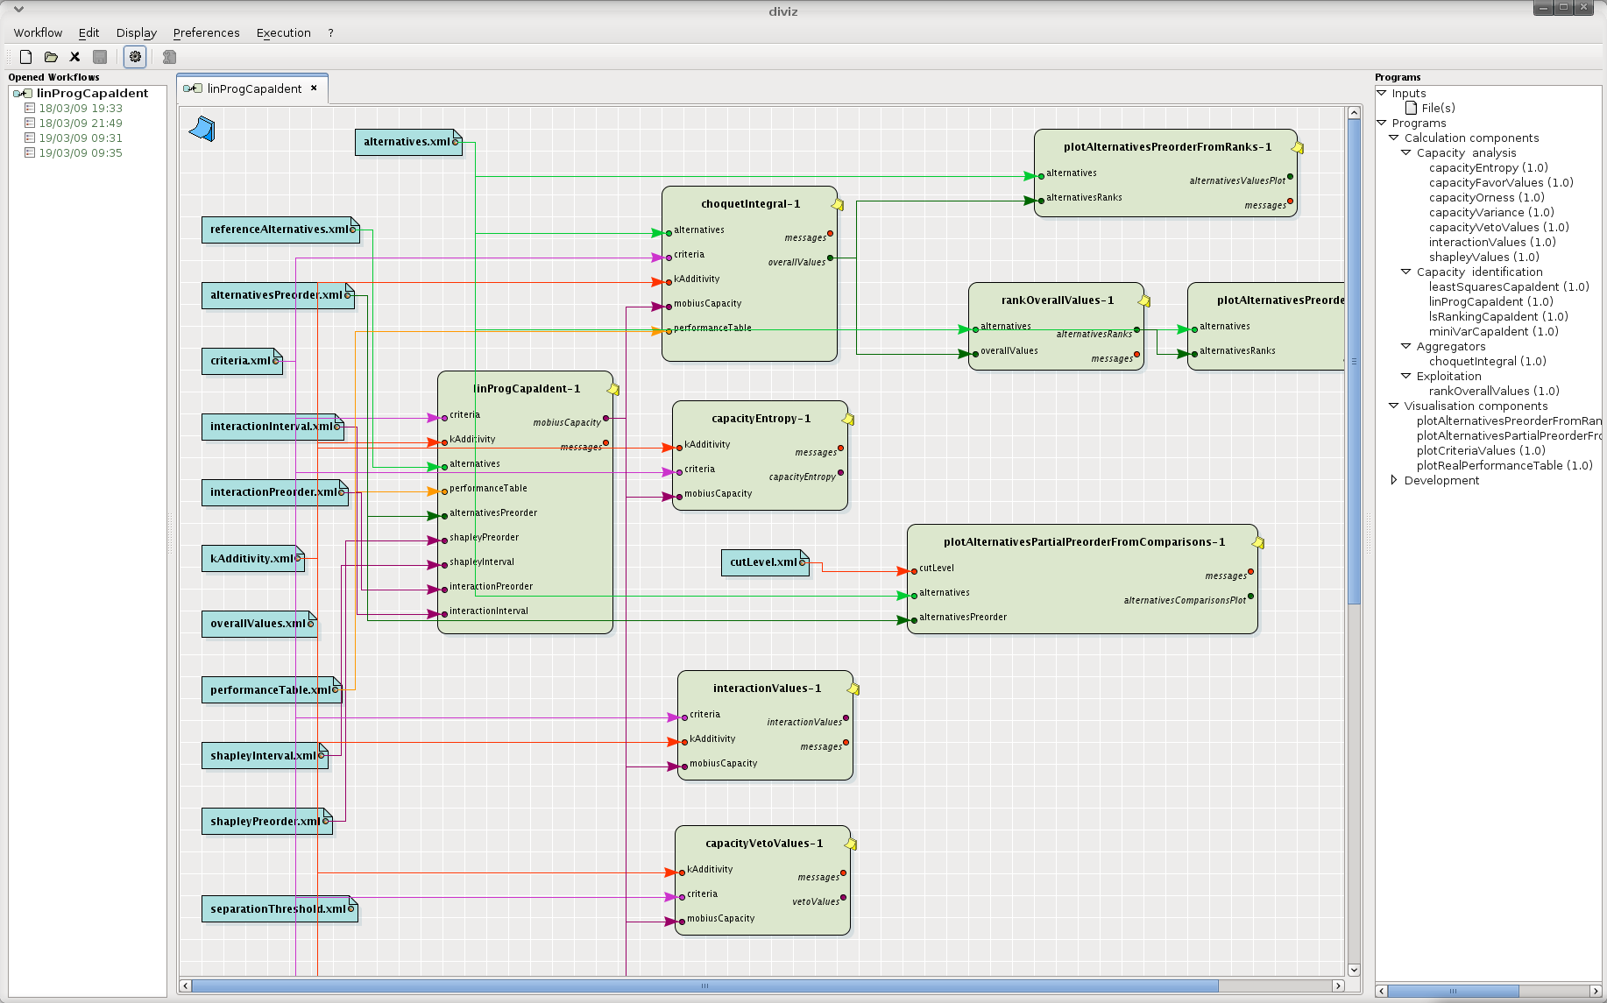Open the Execution menu

tap(283, 32)
